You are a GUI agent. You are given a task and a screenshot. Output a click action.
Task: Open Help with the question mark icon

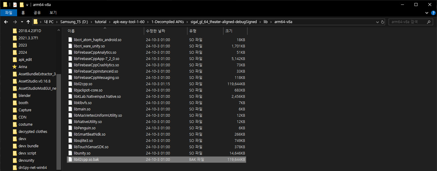433,13
